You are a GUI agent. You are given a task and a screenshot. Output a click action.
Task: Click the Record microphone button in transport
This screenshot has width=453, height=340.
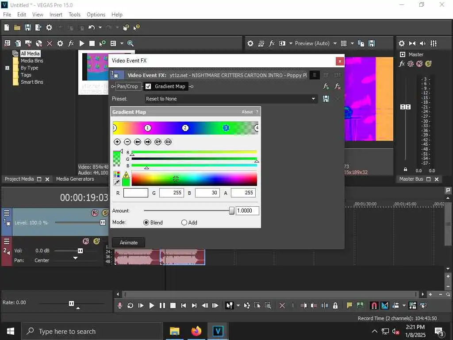point(119,305)
